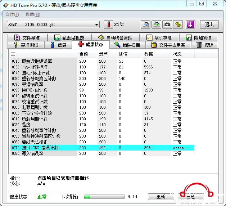This screenshot has height=206, width=226.
Task: Click the worst value 110 in 温度 row
Action: pos(102,125)
